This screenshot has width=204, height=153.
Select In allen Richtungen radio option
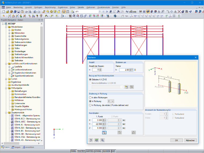pyautogui.click(x=90, y=97)
